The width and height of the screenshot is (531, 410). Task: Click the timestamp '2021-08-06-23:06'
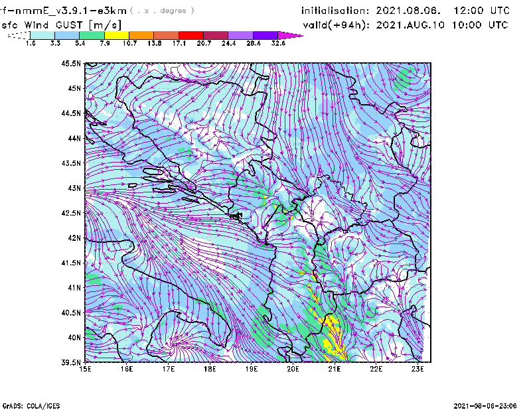coord(485,406)
